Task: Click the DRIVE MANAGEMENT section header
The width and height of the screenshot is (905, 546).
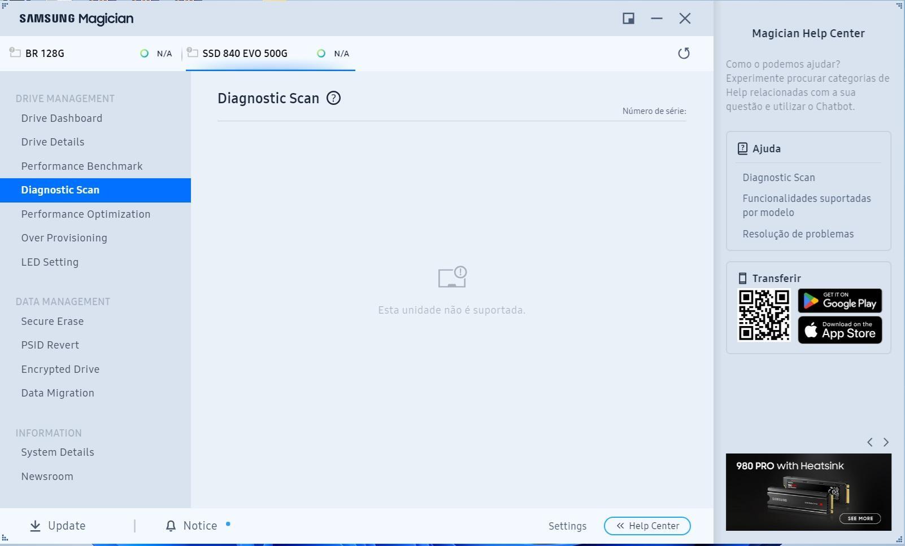Action: (x=65, y=99)
